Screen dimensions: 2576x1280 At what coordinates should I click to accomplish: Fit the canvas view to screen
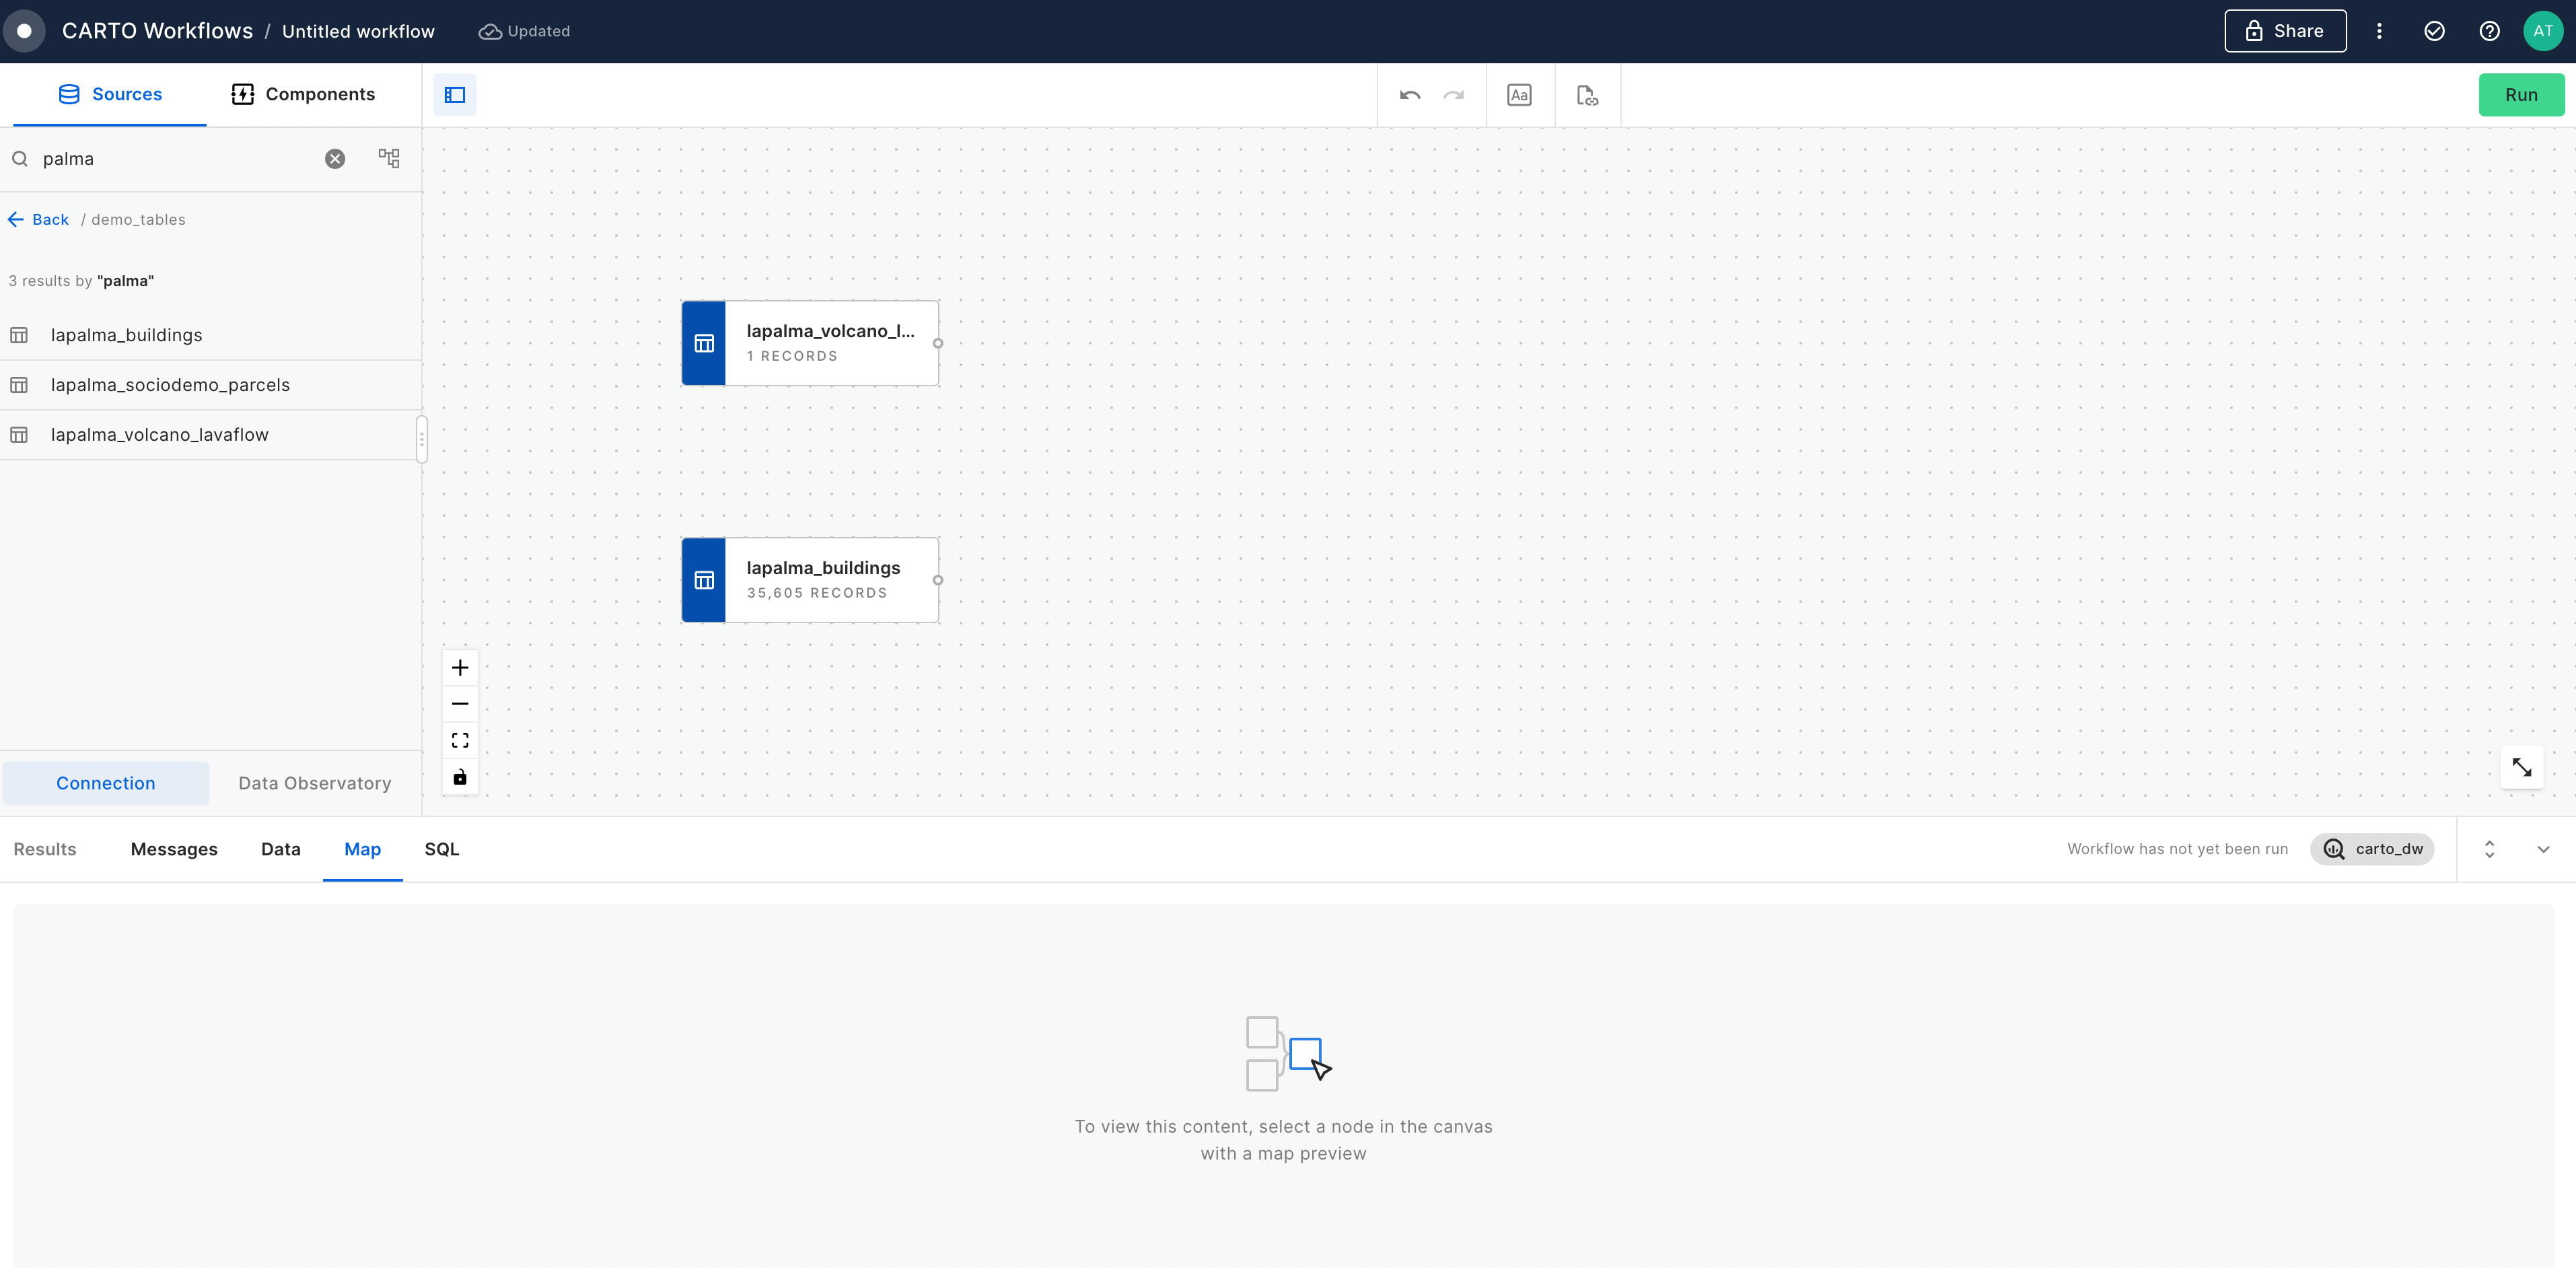(460, 741)
